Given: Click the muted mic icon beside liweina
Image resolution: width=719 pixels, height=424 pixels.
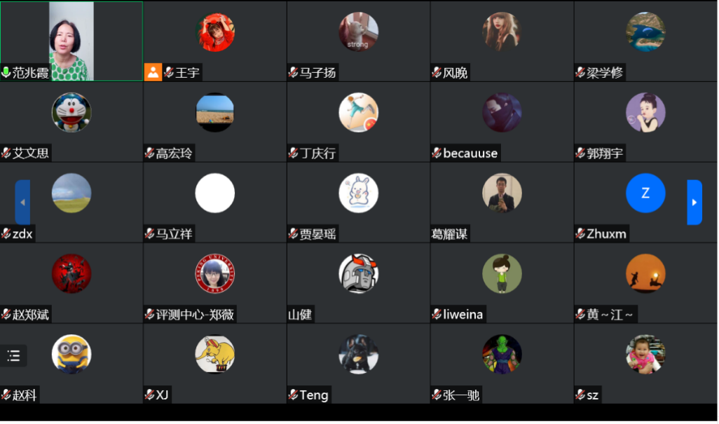Looking at the screenshot, I should (437, 315).
